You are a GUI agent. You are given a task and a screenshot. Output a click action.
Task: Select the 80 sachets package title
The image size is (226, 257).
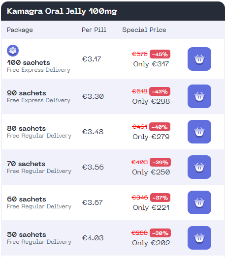[26, 129]
